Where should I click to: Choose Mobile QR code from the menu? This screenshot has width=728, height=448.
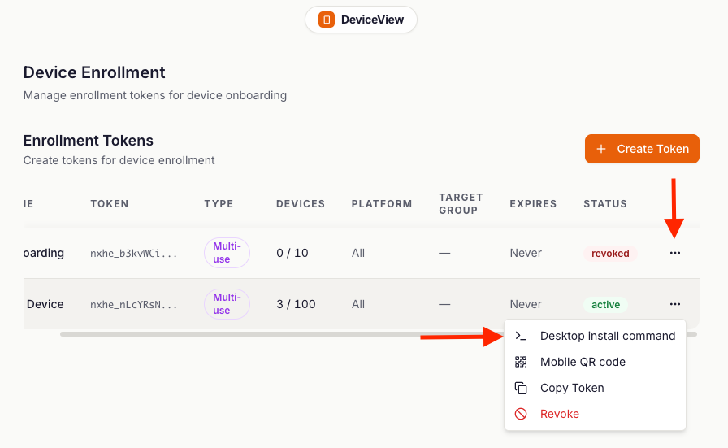(x=583, y=362)
